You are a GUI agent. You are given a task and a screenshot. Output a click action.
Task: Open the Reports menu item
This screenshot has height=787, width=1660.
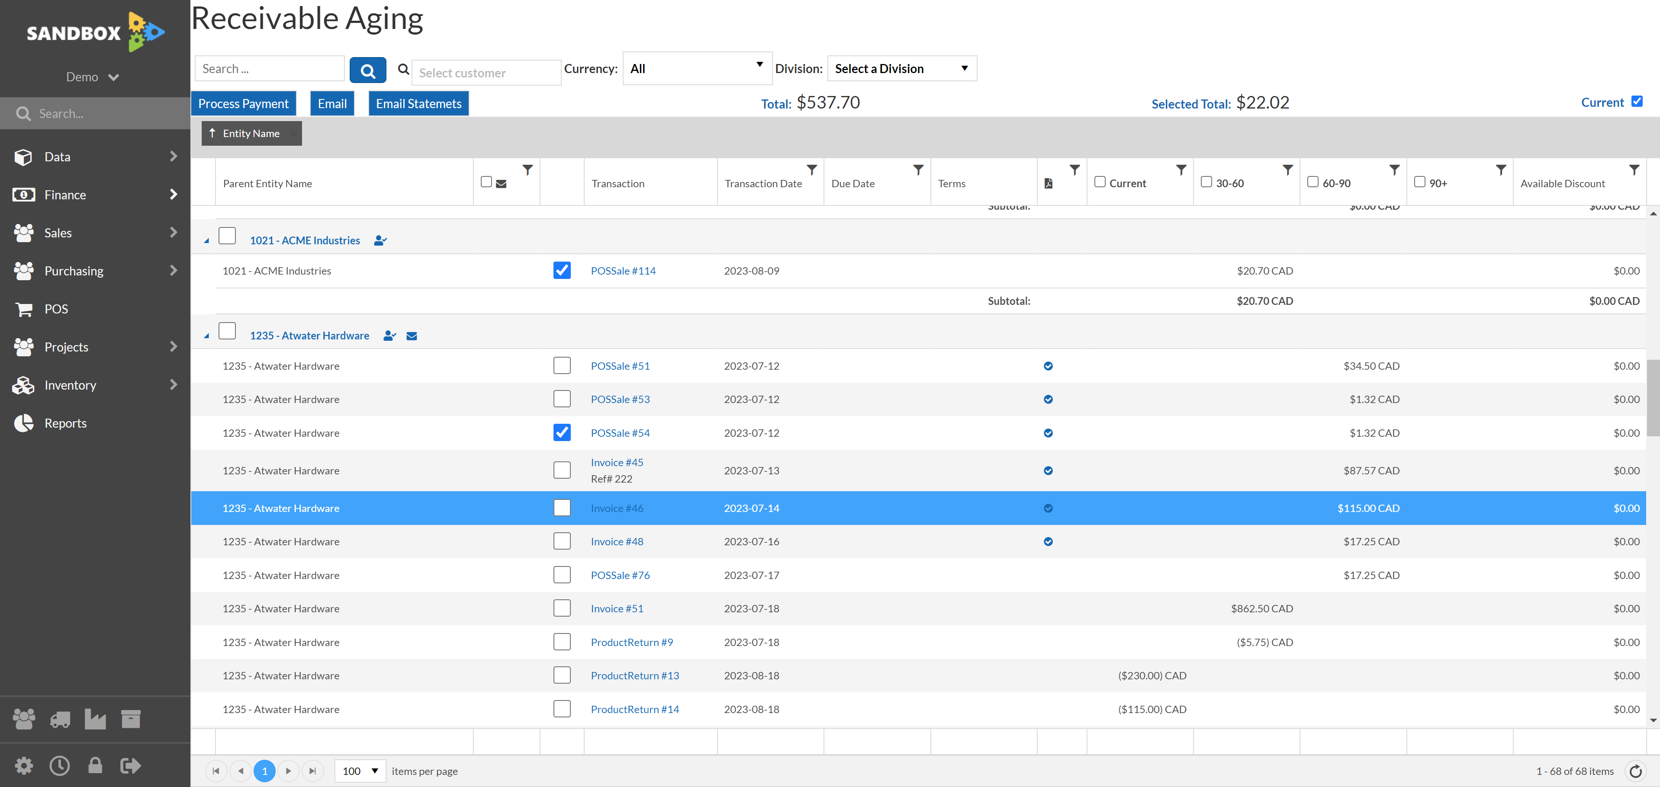point(95,423)
